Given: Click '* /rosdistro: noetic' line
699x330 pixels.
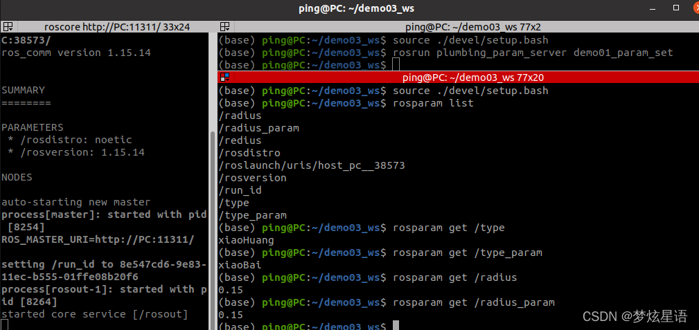Looking at the screenshot, I should tap(70, 140).
